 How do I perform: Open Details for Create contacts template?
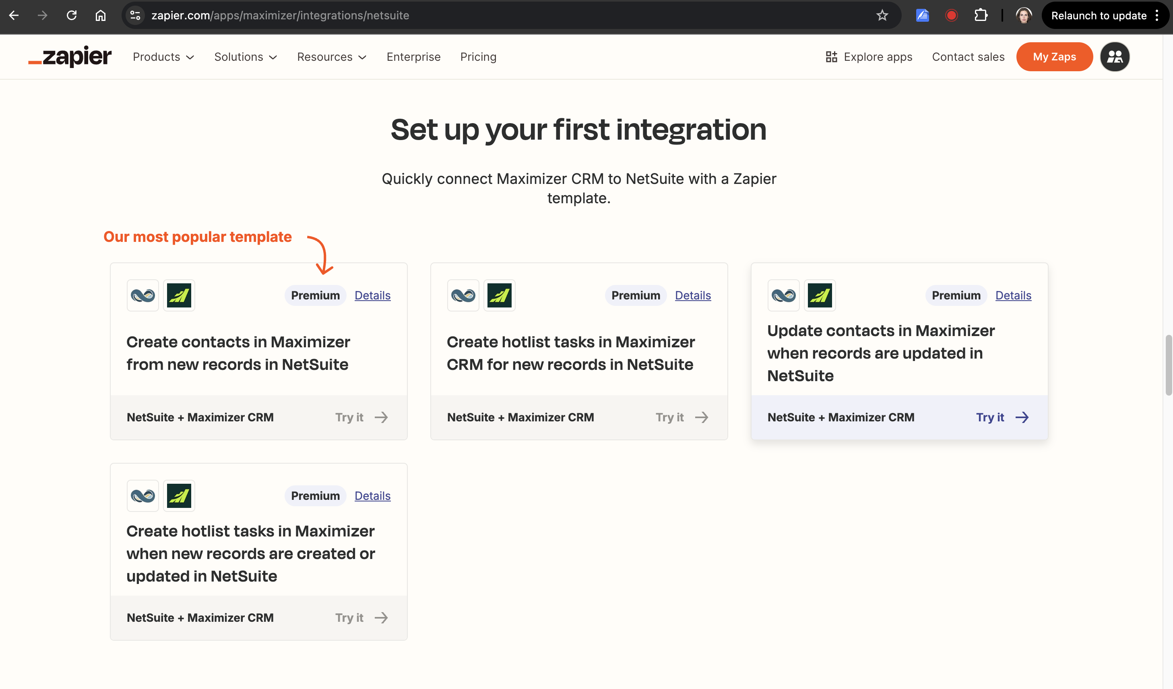coord(372,295)
